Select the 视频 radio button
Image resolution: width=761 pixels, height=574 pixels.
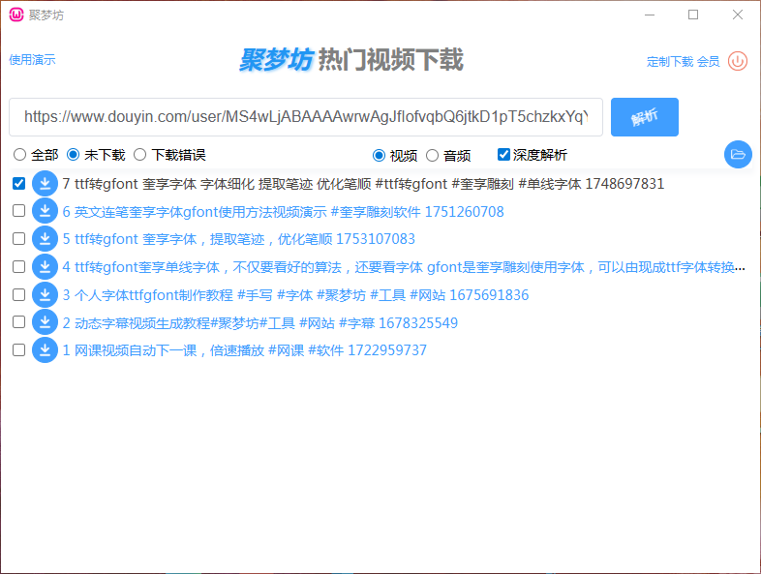pyautogui.click(x=379, y=155)
